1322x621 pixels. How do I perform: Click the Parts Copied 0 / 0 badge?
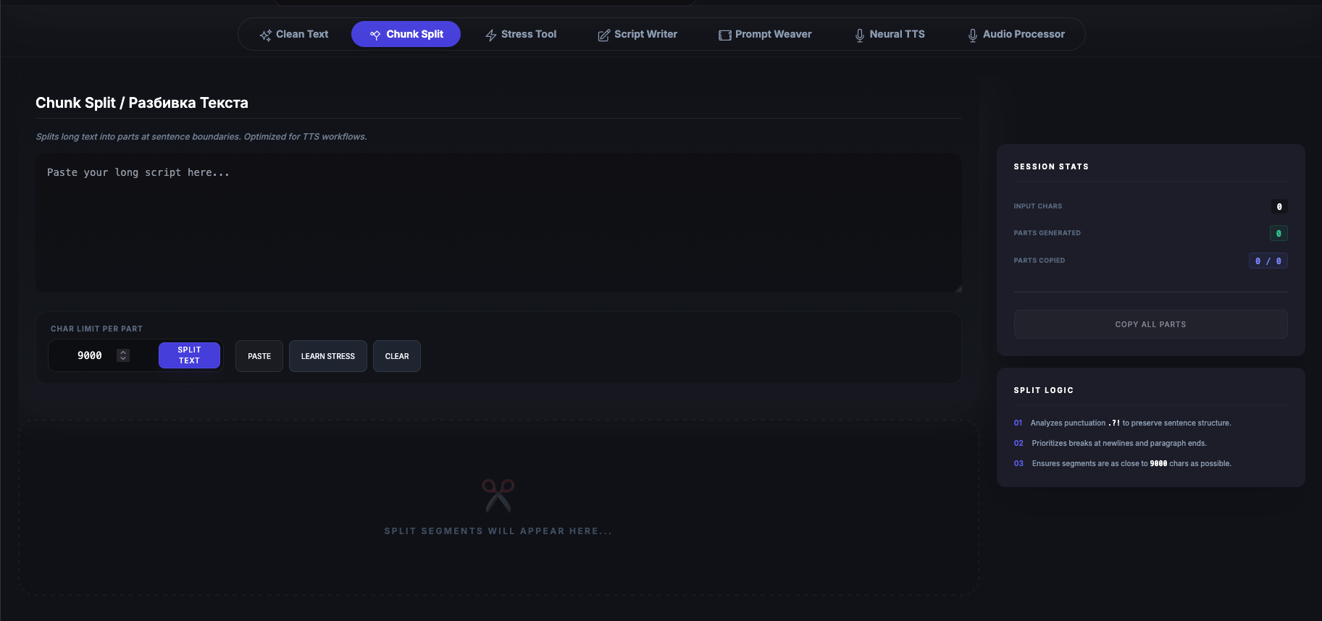pyautogui.click(x=1268, y=261)
